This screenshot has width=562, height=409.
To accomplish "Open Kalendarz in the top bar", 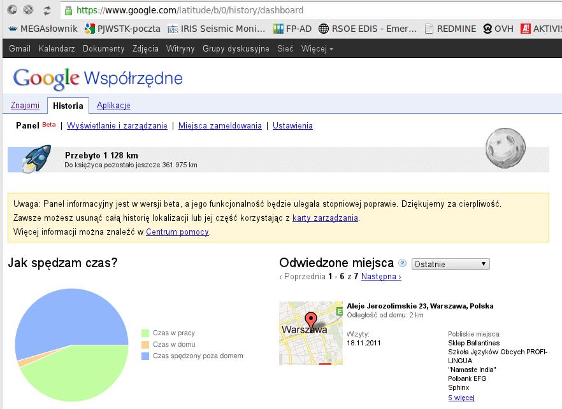I will point(56,48).
